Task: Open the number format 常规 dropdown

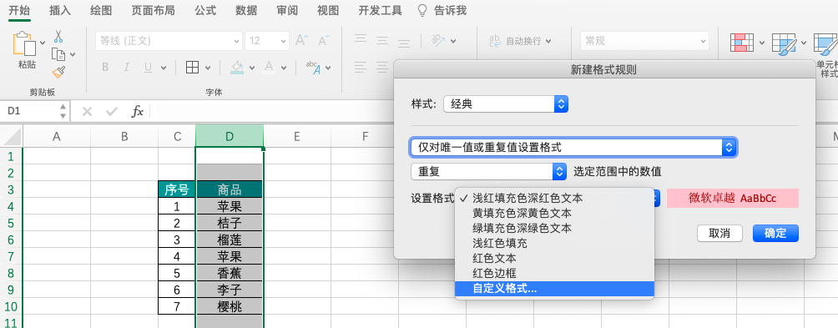Action: [644, 41]
